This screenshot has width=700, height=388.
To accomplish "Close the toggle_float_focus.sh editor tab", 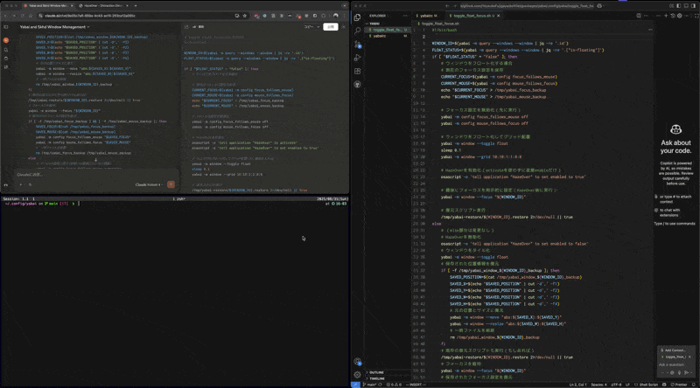I will coord(499,16).
